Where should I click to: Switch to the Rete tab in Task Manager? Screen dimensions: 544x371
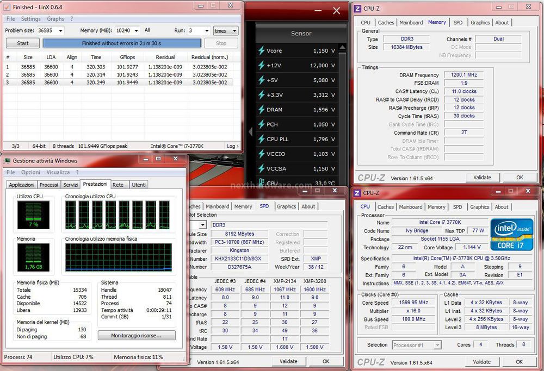pyautogui.click(x=118, y=185)
